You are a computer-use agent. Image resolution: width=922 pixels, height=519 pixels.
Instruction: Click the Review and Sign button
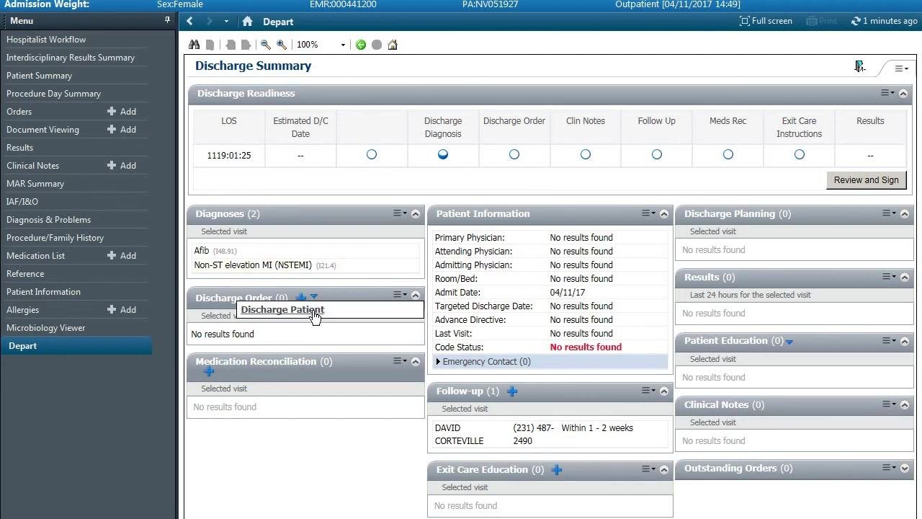pos(866,180)
